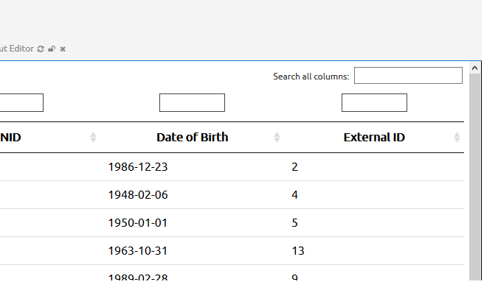Sort by Date of Birth arrows
The image size is (484, 290).
[x=277, y=138]
